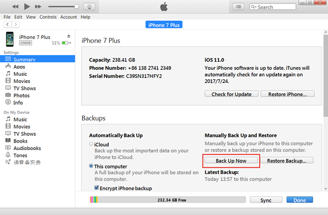The width and height of the screenshot is (328, 215).
Task: Click the vertical scrollbar up arrow
Action: click(325, 32)
